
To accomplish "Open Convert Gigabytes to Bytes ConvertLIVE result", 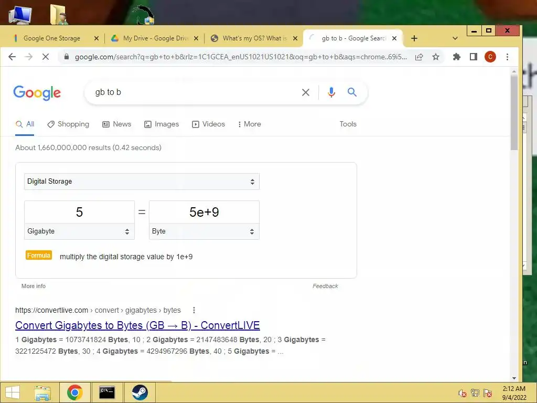I will point(138,325).
